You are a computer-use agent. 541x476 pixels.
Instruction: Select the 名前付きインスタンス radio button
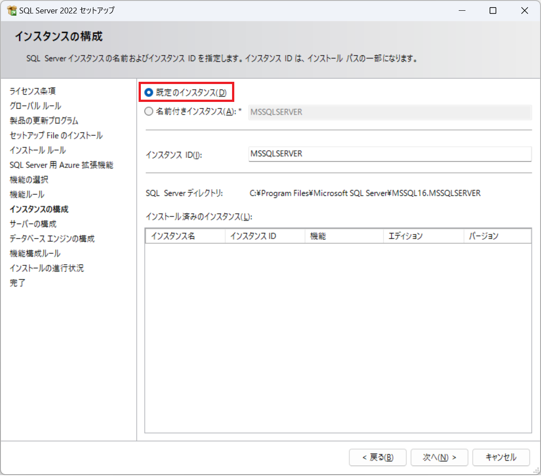point(149,111)
